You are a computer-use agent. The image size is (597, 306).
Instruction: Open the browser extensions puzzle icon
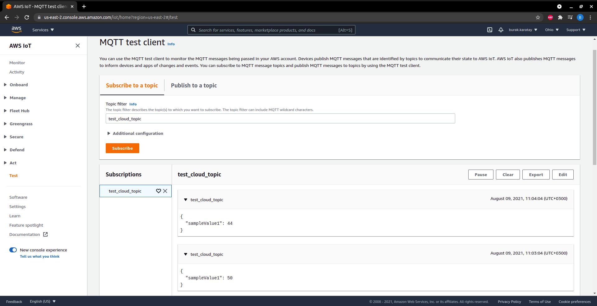tap(560, 17)
